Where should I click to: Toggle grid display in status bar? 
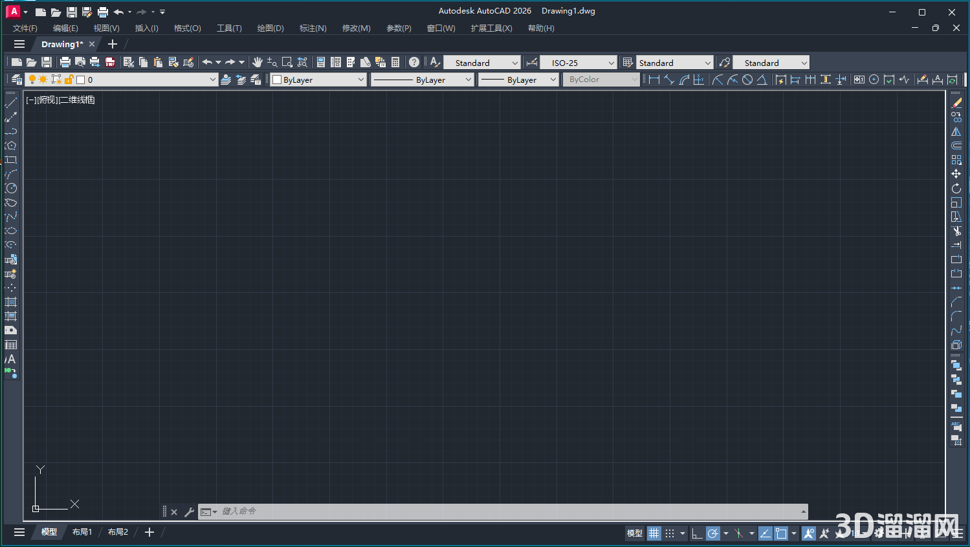click(654, 533)
